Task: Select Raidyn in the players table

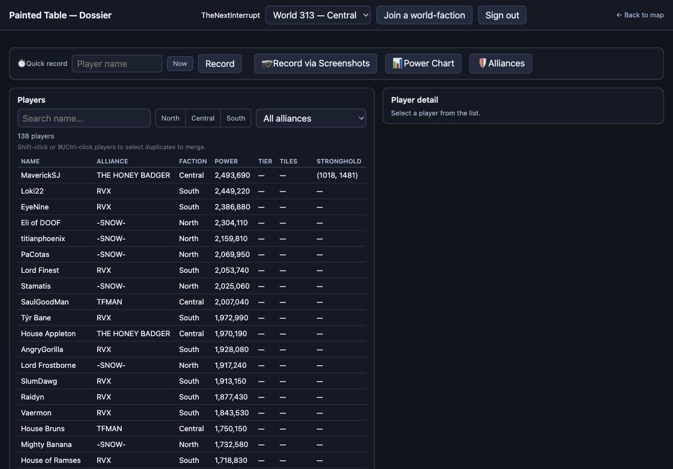Action: [x=192, y=397]
